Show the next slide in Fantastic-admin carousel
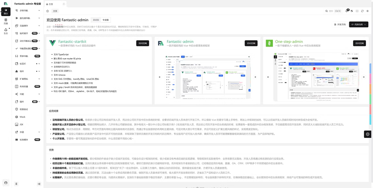The width and height of the screenshot is (373, 188). (x=255, y=77)
